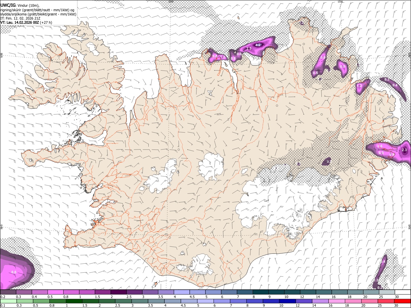This screenshot has width=411, height=308.
Task: Select the 'slydda/snjókoma' legend description line
Action: [x=38, y=14]
